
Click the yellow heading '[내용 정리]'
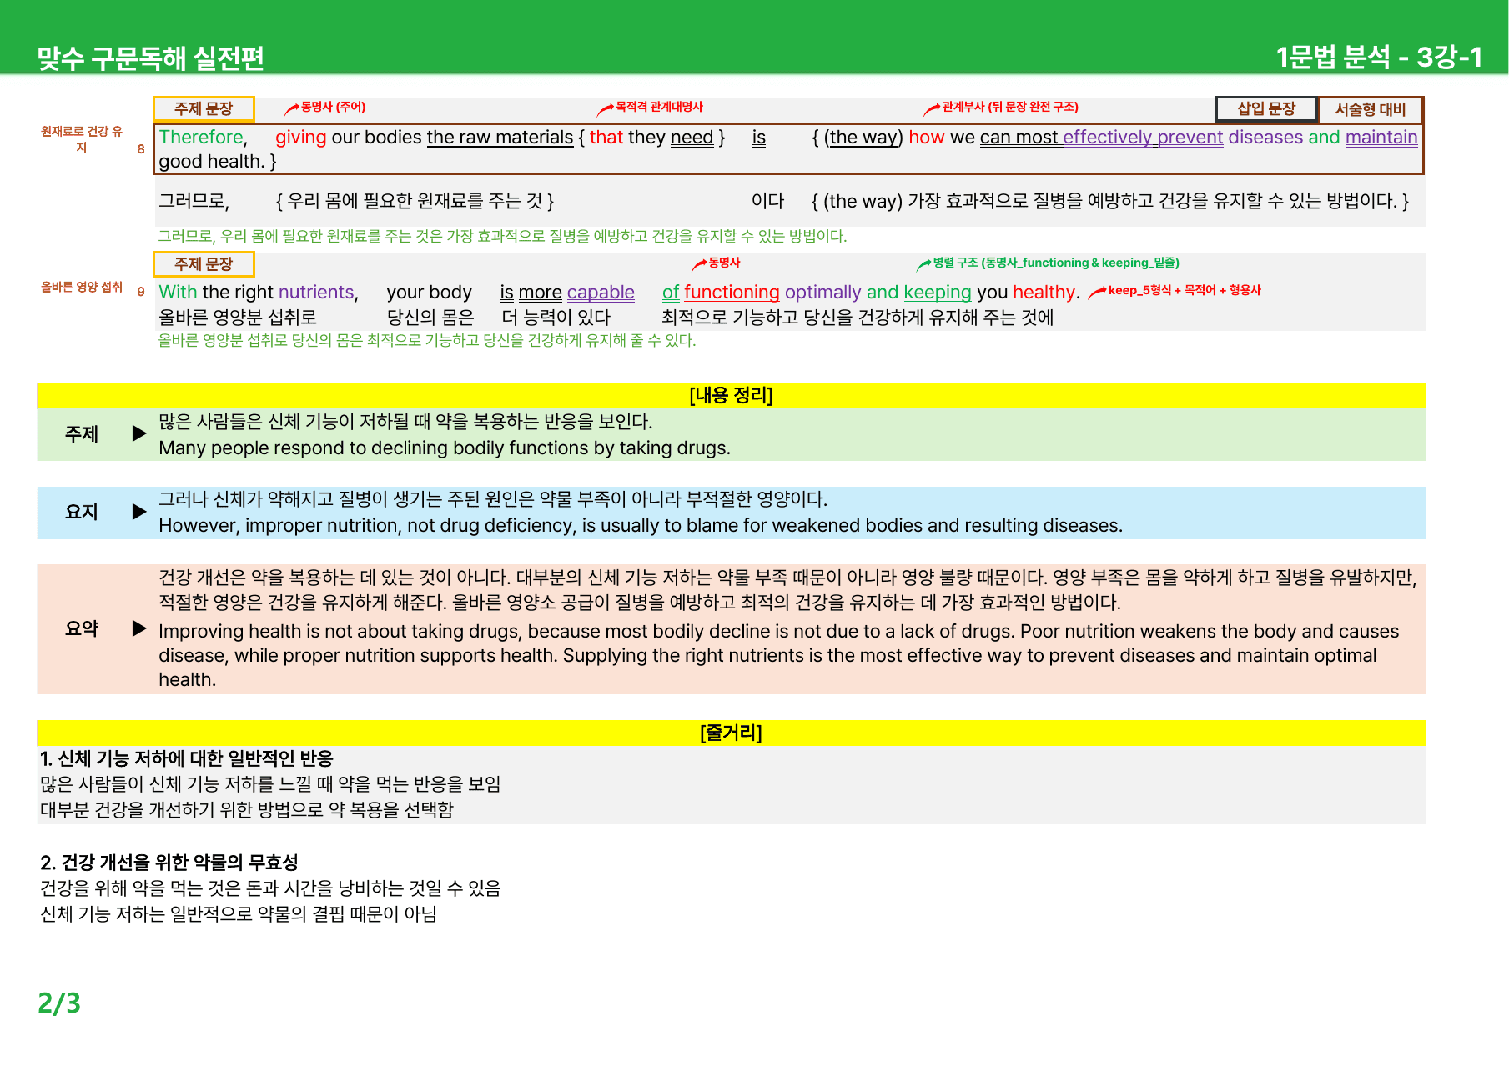[732, 395]
